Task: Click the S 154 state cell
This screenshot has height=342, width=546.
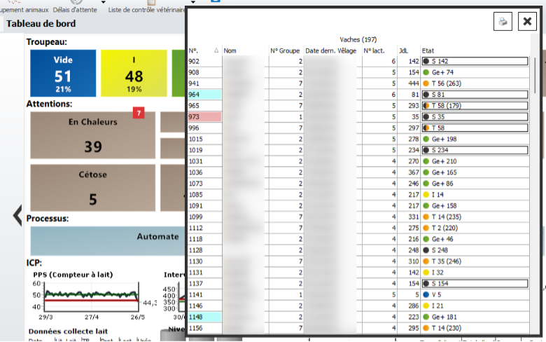Action: tap(475, 283)
